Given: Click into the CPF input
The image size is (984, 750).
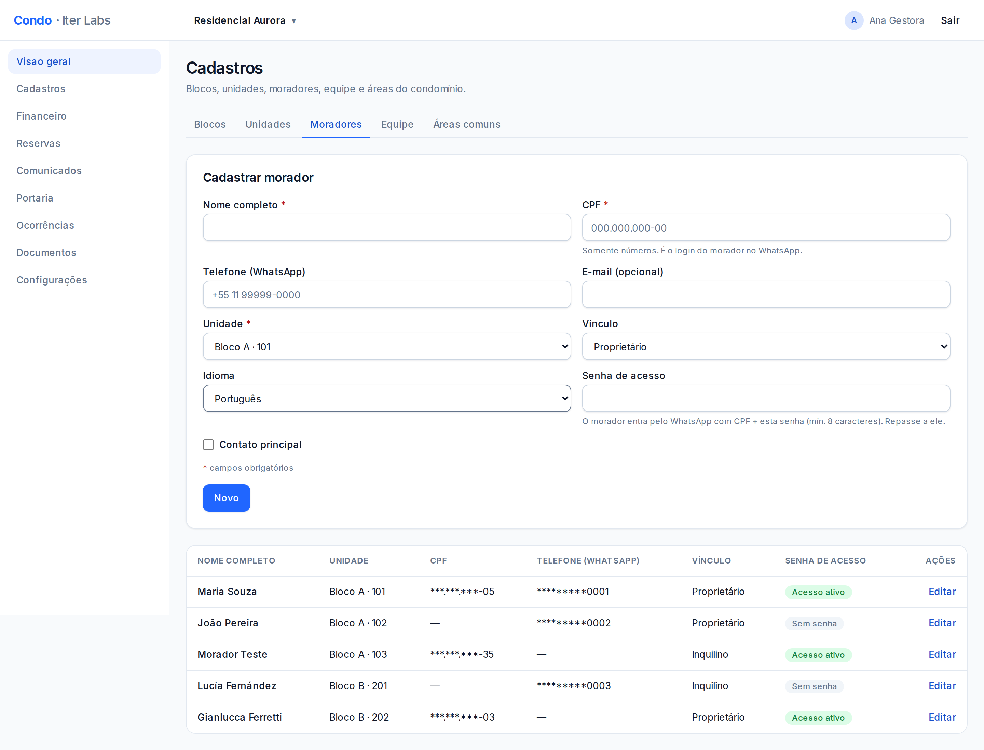Looking at the screenshot, I should 766,228.
